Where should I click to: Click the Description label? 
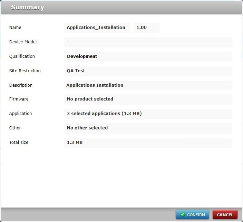[x=21, y=85]
